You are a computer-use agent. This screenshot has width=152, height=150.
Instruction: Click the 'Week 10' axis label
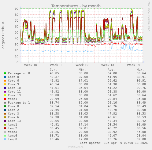tap(31, 65)
